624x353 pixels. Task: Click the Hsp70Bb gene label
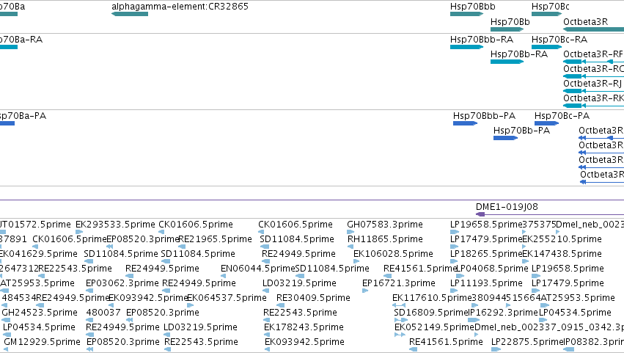pyautogui.click(x=510, y=22)
